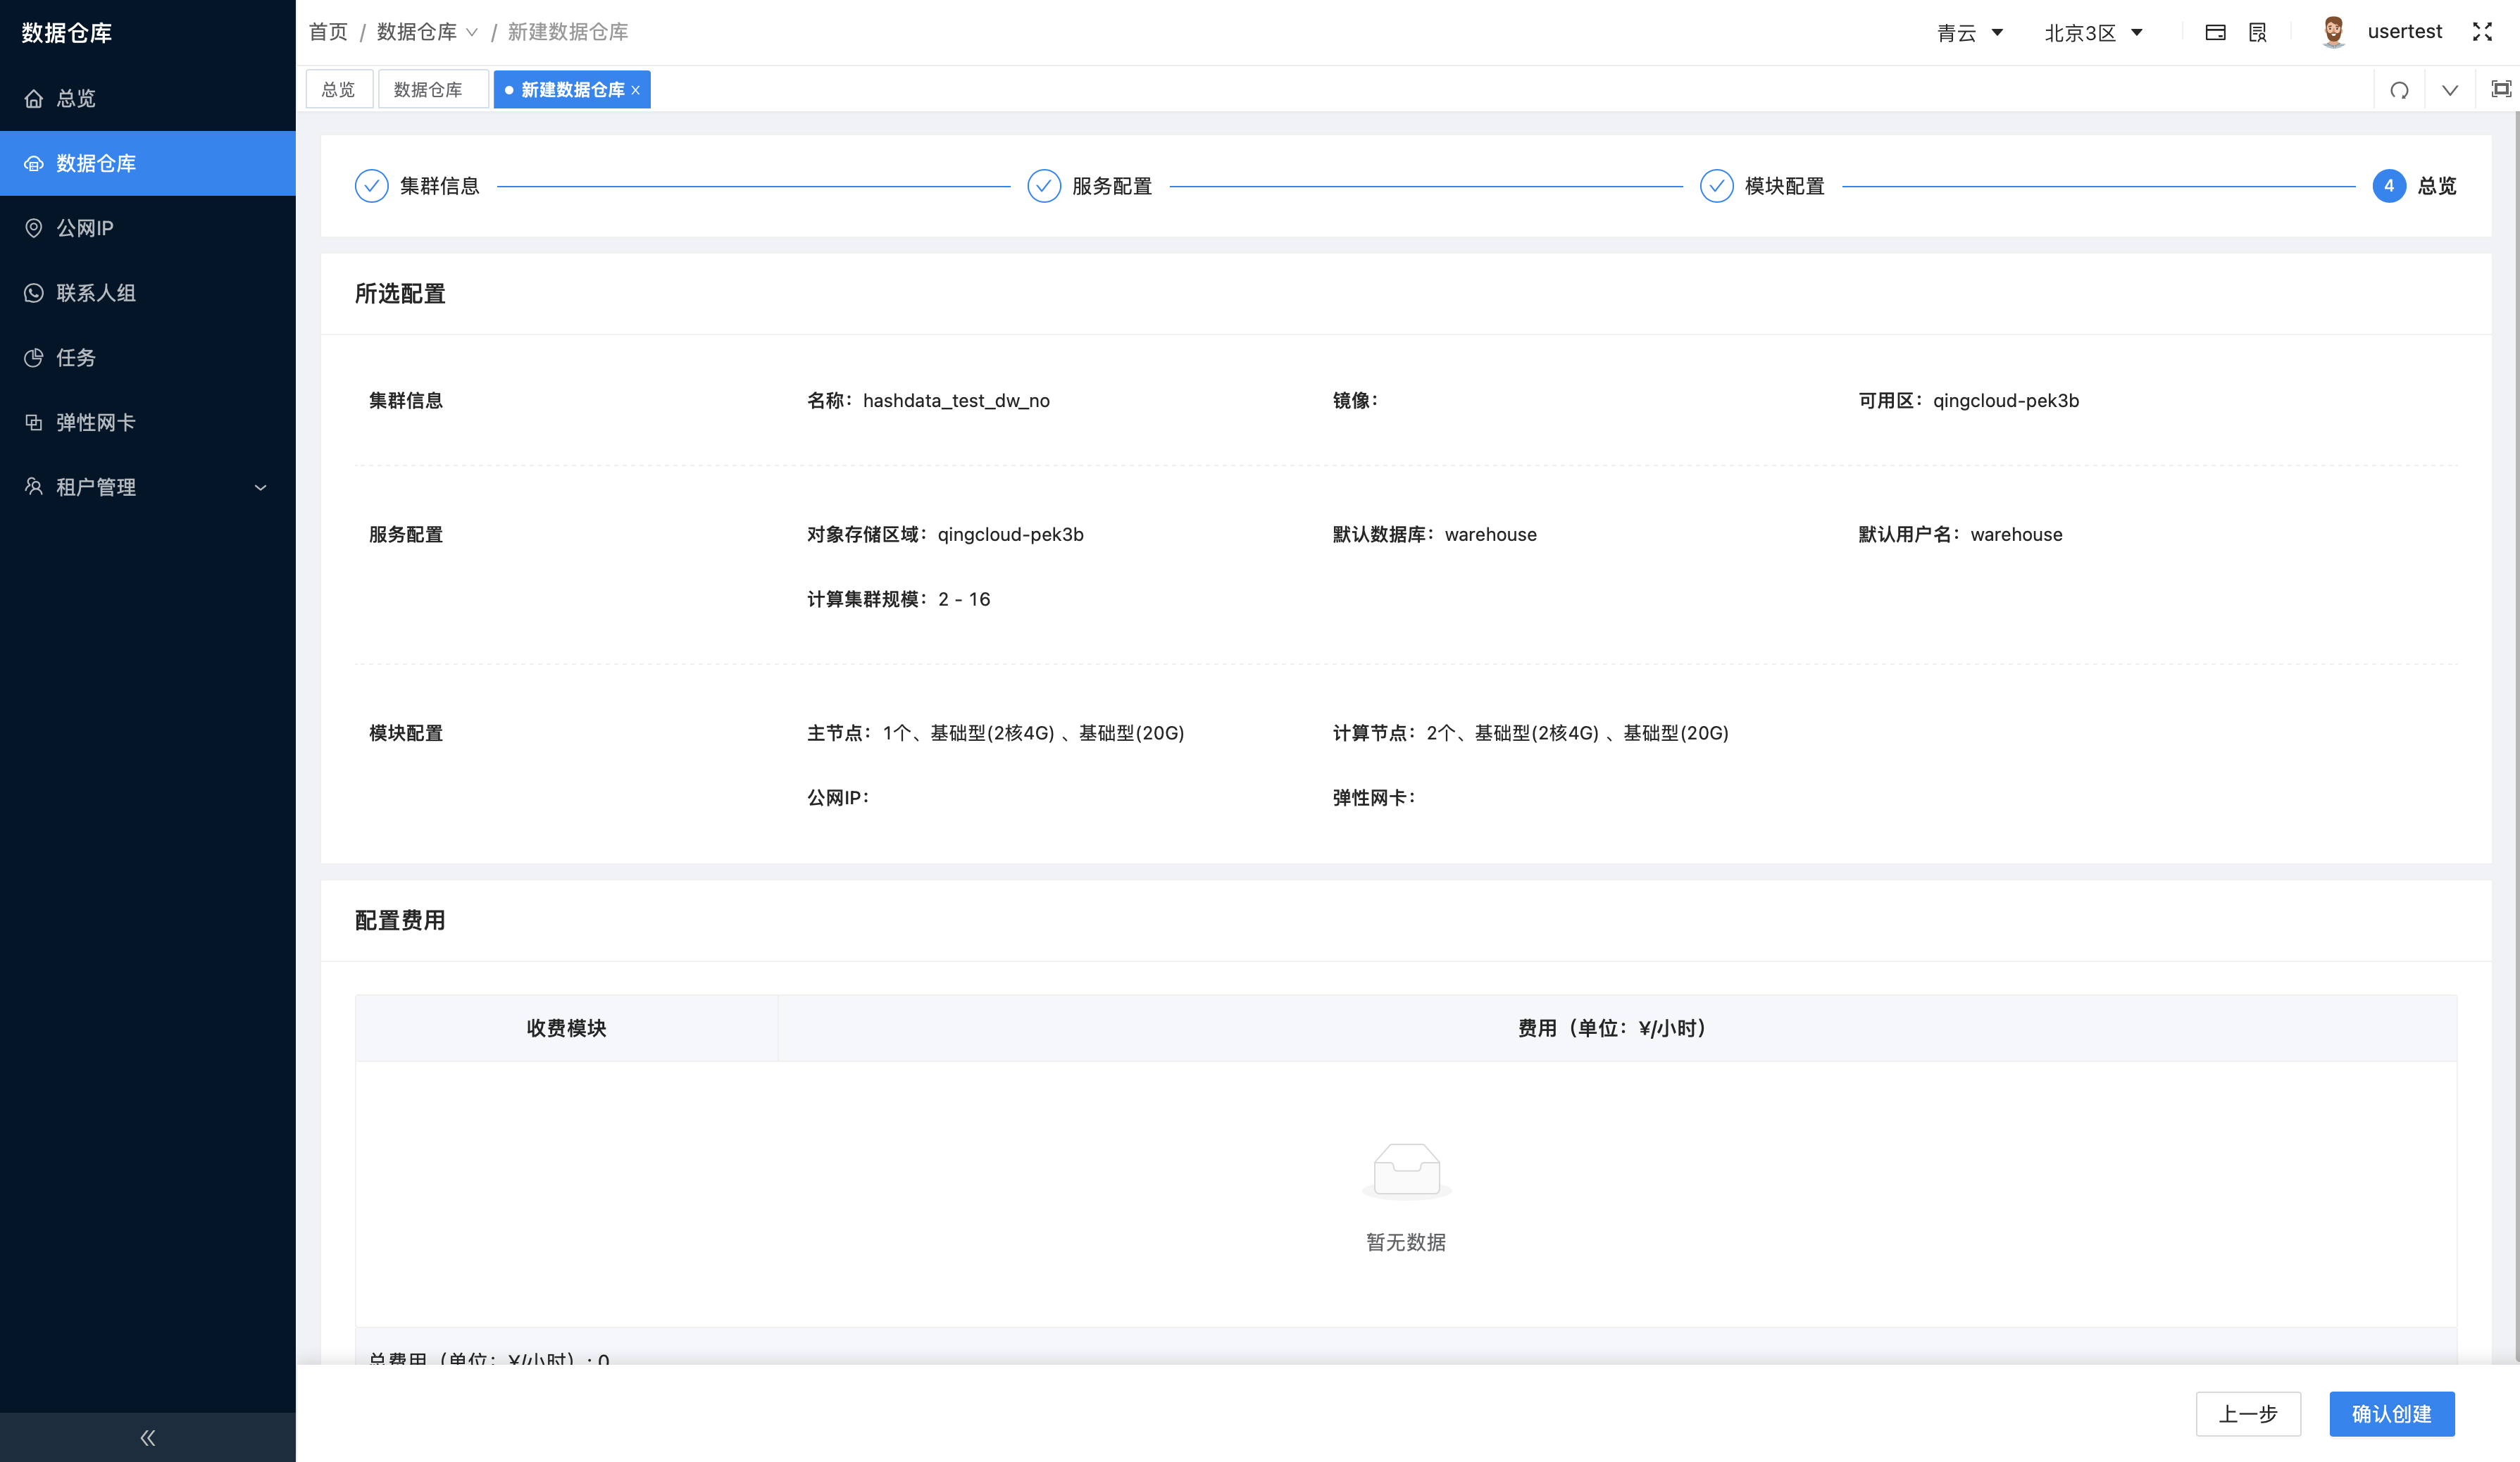Open the 北京3区 region dropdown

[x=2093, y=33]
